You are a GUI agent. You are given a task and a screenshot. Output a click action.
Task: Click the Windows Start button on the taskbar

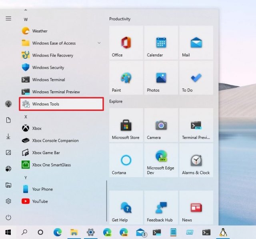click(8, 232)
